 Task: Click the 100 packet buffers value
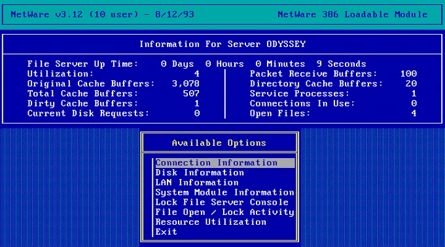point(408,74)
